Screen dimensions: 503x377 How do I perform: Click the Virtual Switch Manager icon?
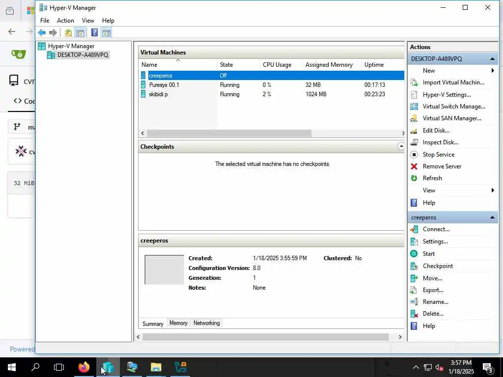click(414, 107)
